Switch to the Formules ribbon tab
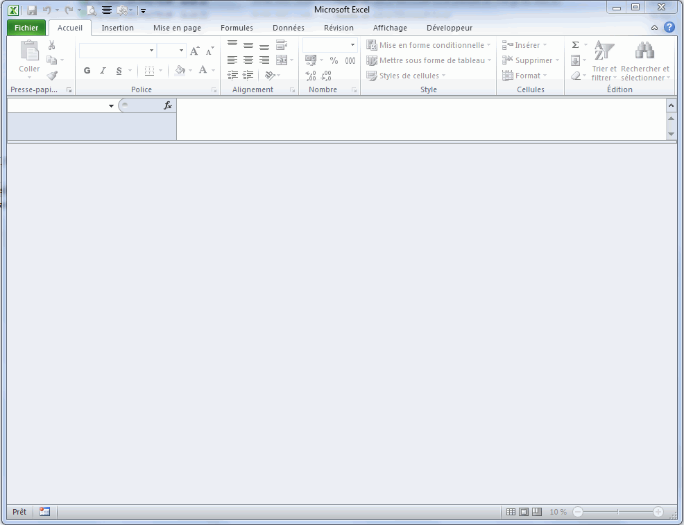The width and height of the screenshot is (684, 525). (x=237, y=28)
